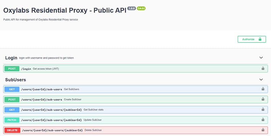This screenshot has width=271, height=136.
Task: Click the Login section heading
Action: coord(11,58)
